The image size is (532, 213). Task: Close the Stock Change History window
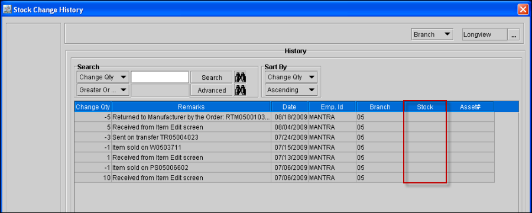point(523,10)
